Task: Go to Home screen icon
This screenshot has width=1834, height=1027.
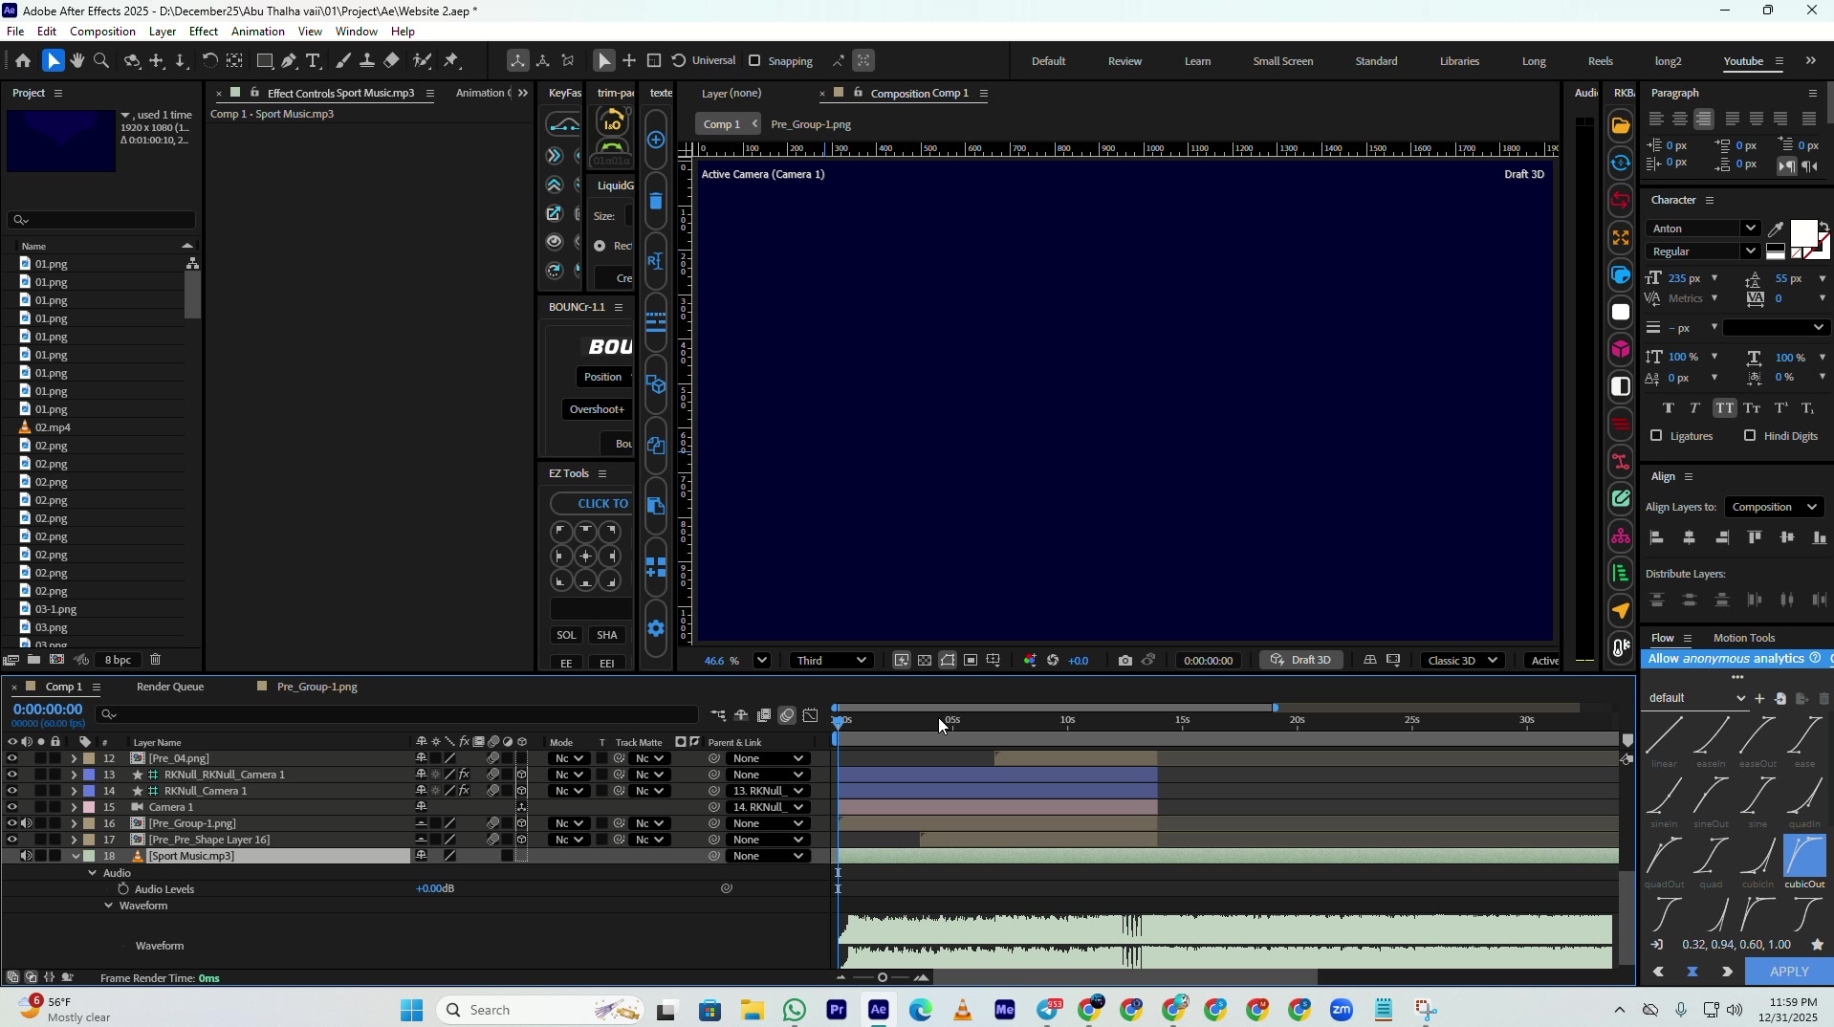Action: coord(23,61)
